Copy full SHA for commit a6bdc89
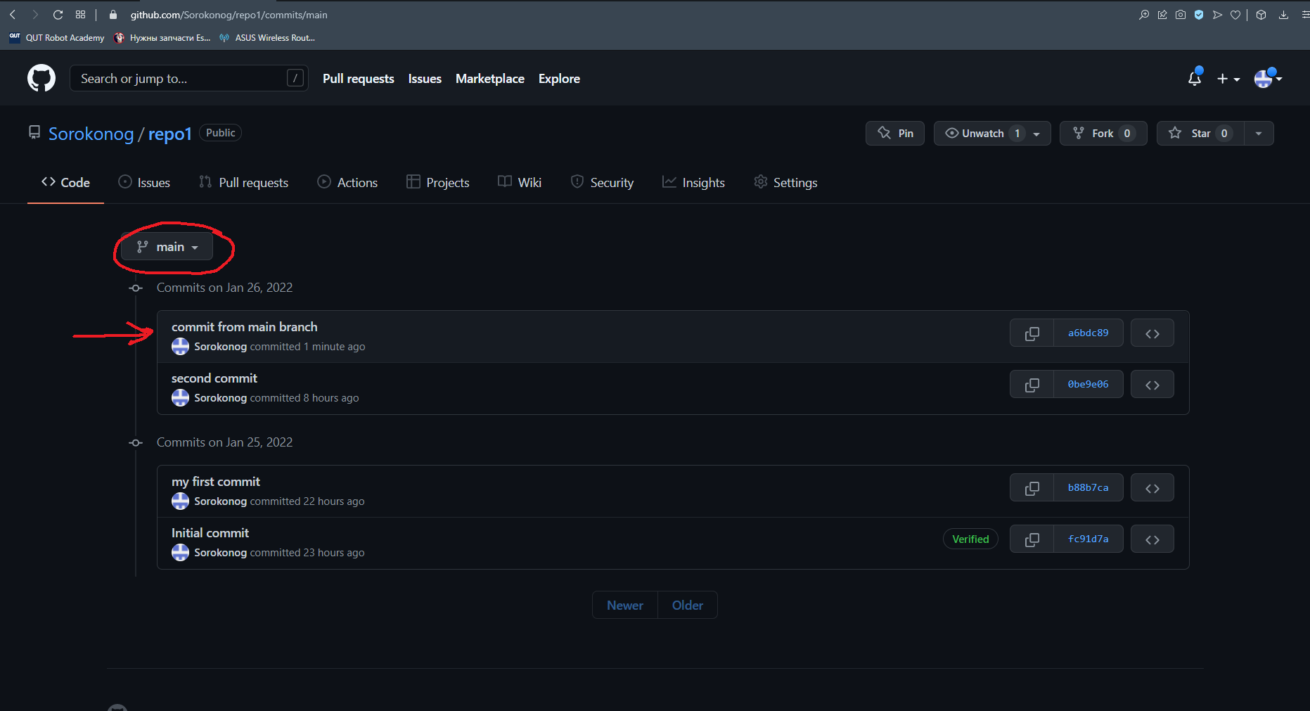Image resolution: width=1310 pixels, height=711 pixels. click(x=1032, y=333)
